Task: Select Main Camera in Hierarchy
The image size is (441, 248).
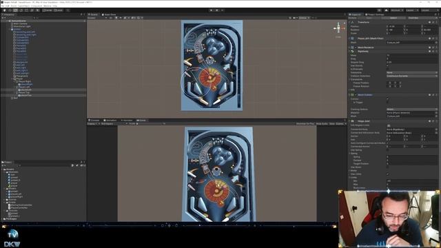Action: 20,23
